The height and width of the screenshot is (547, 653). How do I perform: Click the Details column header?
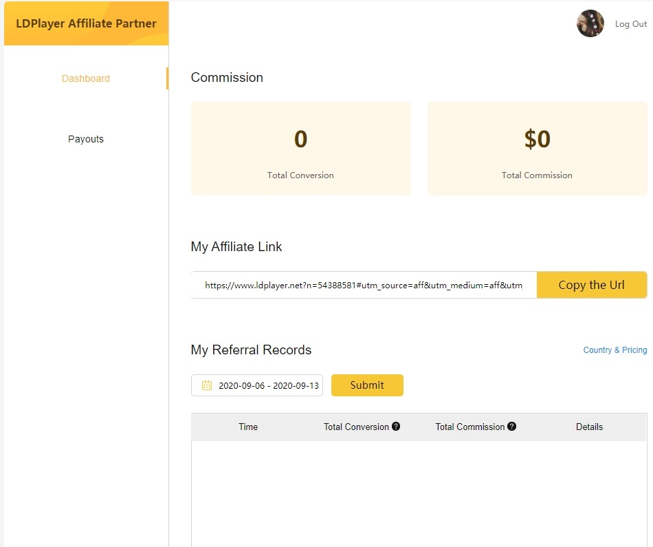[589, 427]
